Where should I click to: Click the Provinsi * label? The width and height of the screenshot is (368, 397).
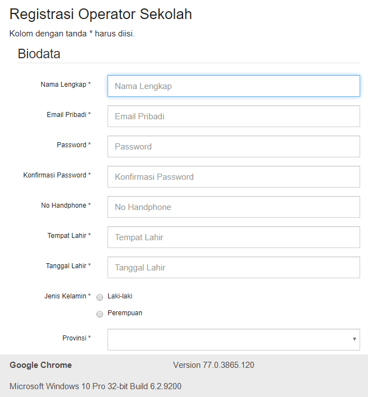tap(77, 338)
